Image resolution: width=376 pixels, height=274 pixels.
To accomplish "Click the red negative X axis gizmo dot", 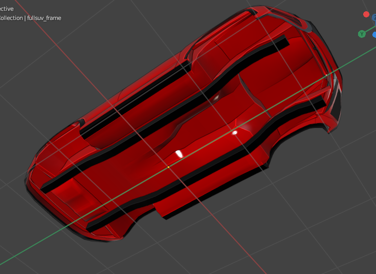I will [366, 14].
